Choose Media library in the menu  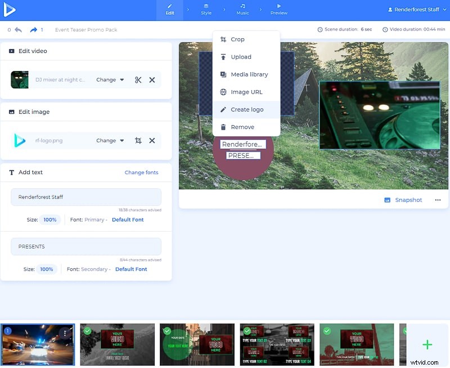pos(249,74)
